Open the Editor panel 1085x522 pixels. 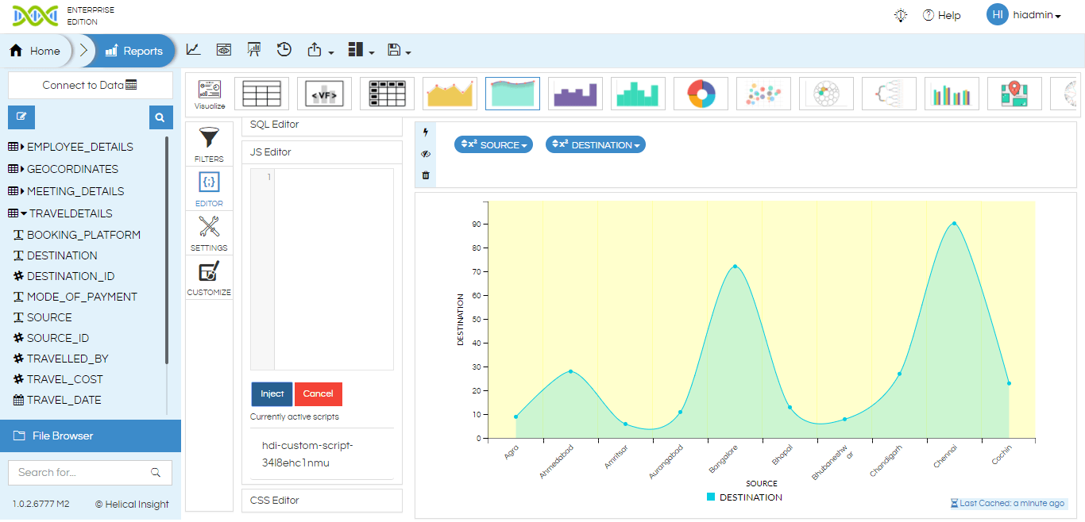(x=209, y=189)
